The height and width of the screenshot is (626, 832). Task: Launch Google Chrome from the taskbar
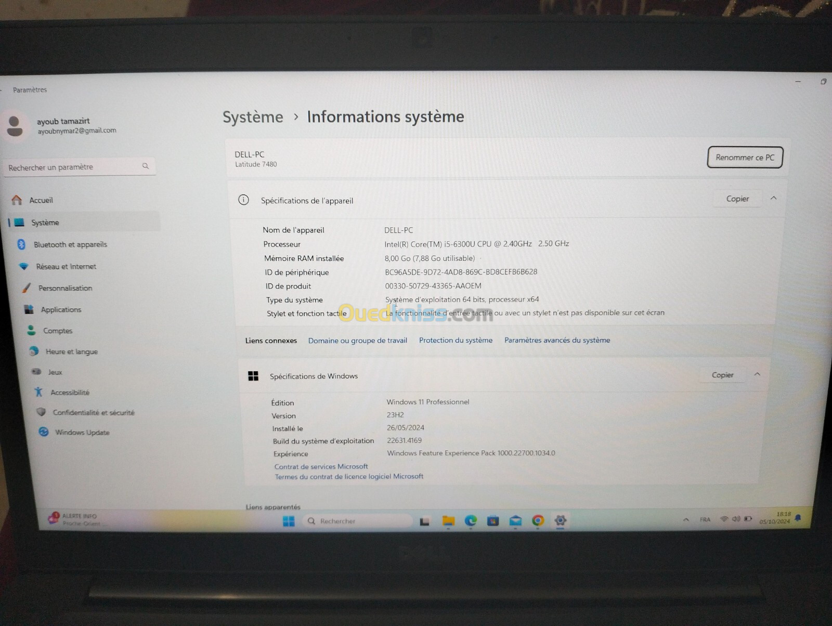click(538, 520)
